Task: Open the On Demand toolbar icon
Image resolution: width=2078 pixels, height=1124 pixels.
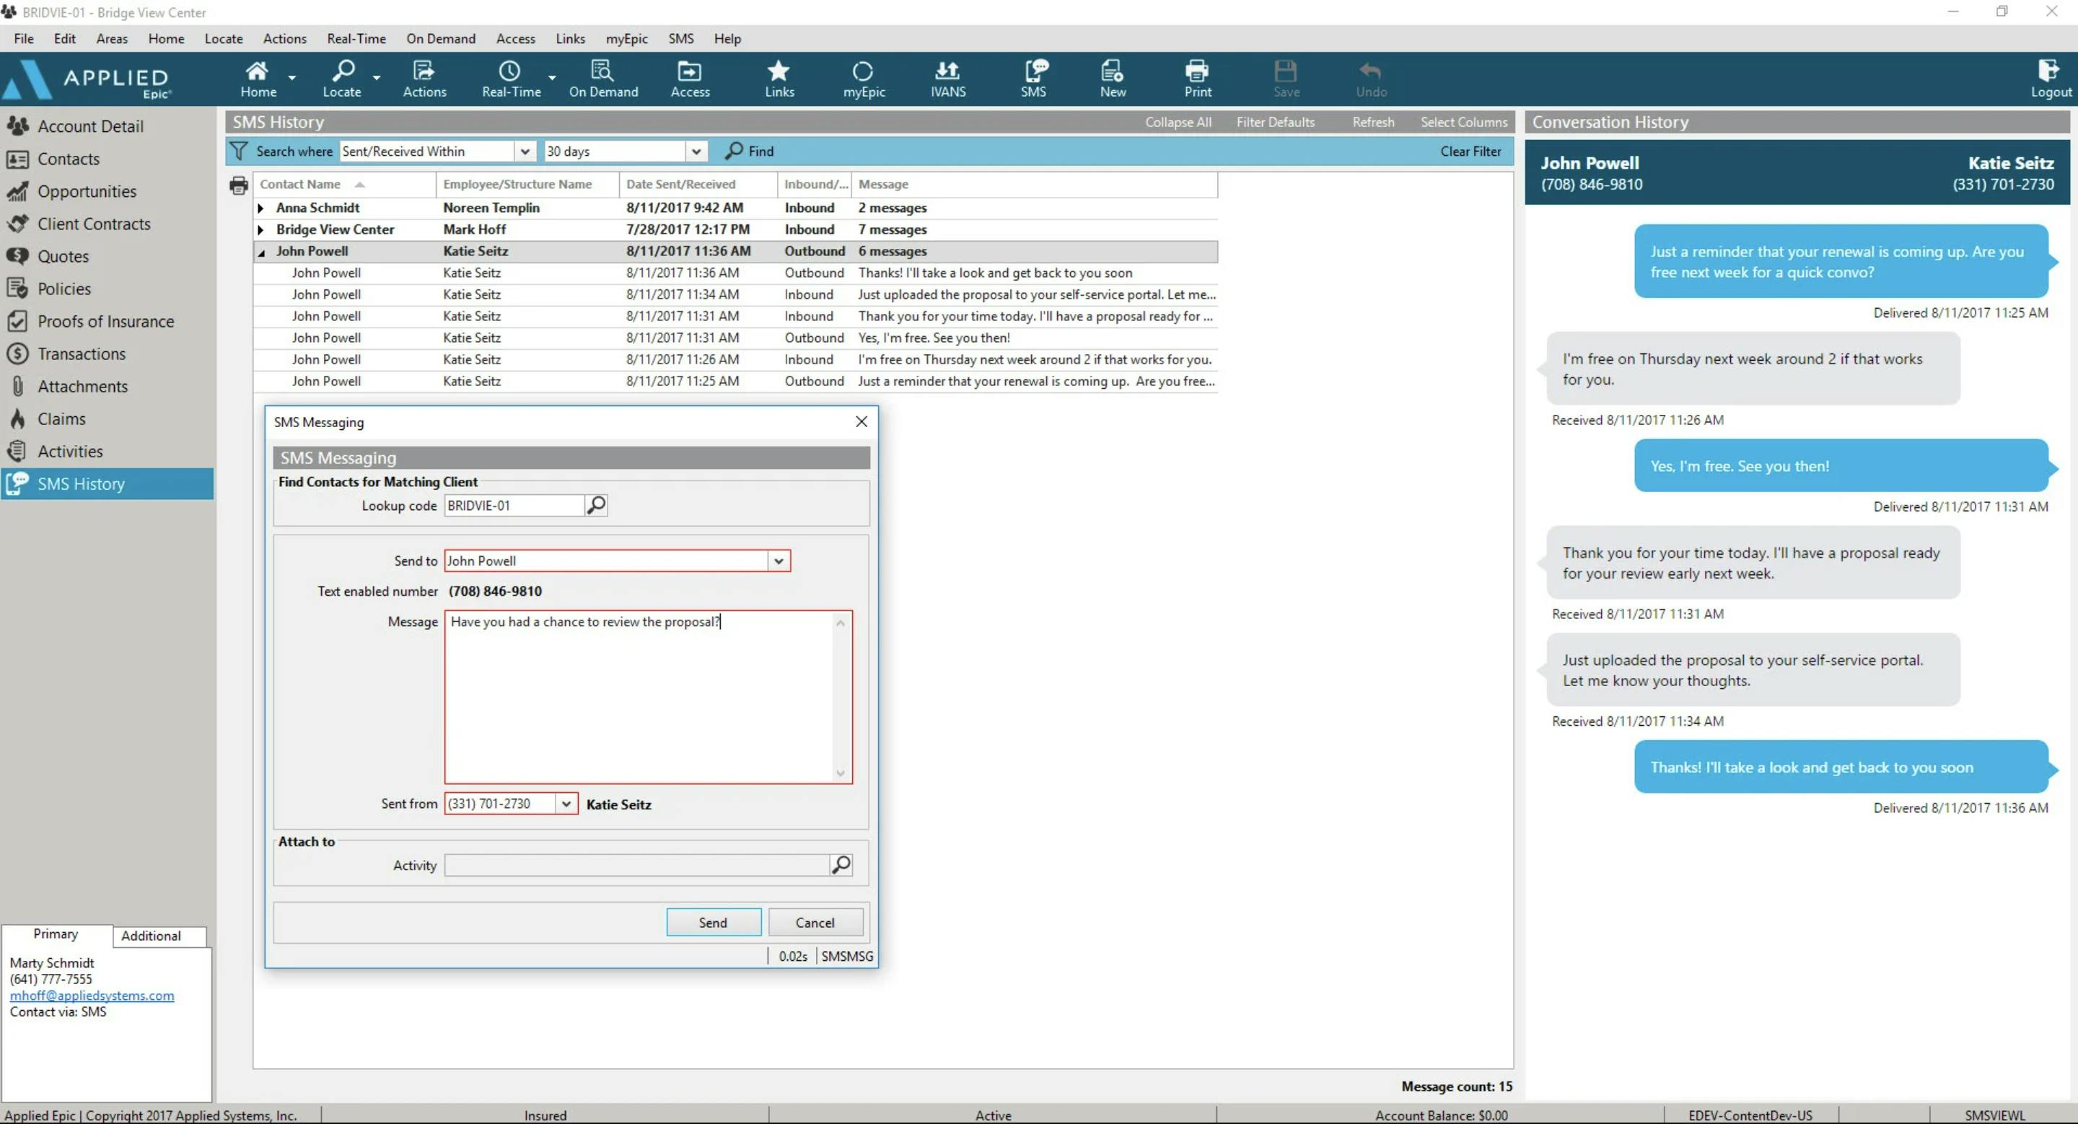Action: click(602, 78)
